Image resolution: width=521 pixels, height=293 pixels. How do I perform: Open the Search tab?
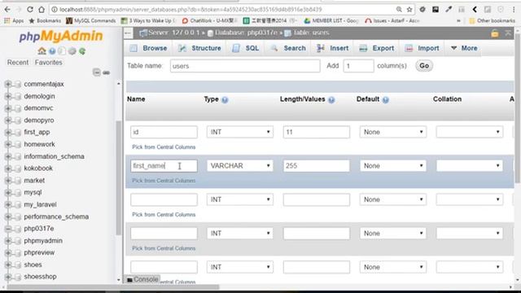(288, 48)
